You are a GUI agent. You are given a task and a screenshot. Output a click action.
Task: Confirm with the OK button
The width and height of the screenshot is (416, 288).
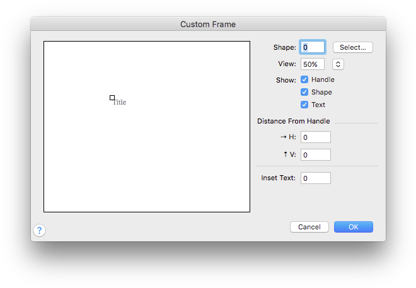tap(354, 227)
